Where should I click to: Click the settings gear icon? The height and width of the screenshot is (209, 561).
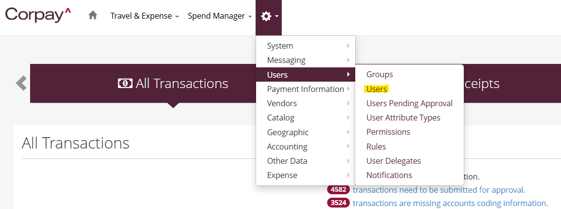tap(266, 16)
